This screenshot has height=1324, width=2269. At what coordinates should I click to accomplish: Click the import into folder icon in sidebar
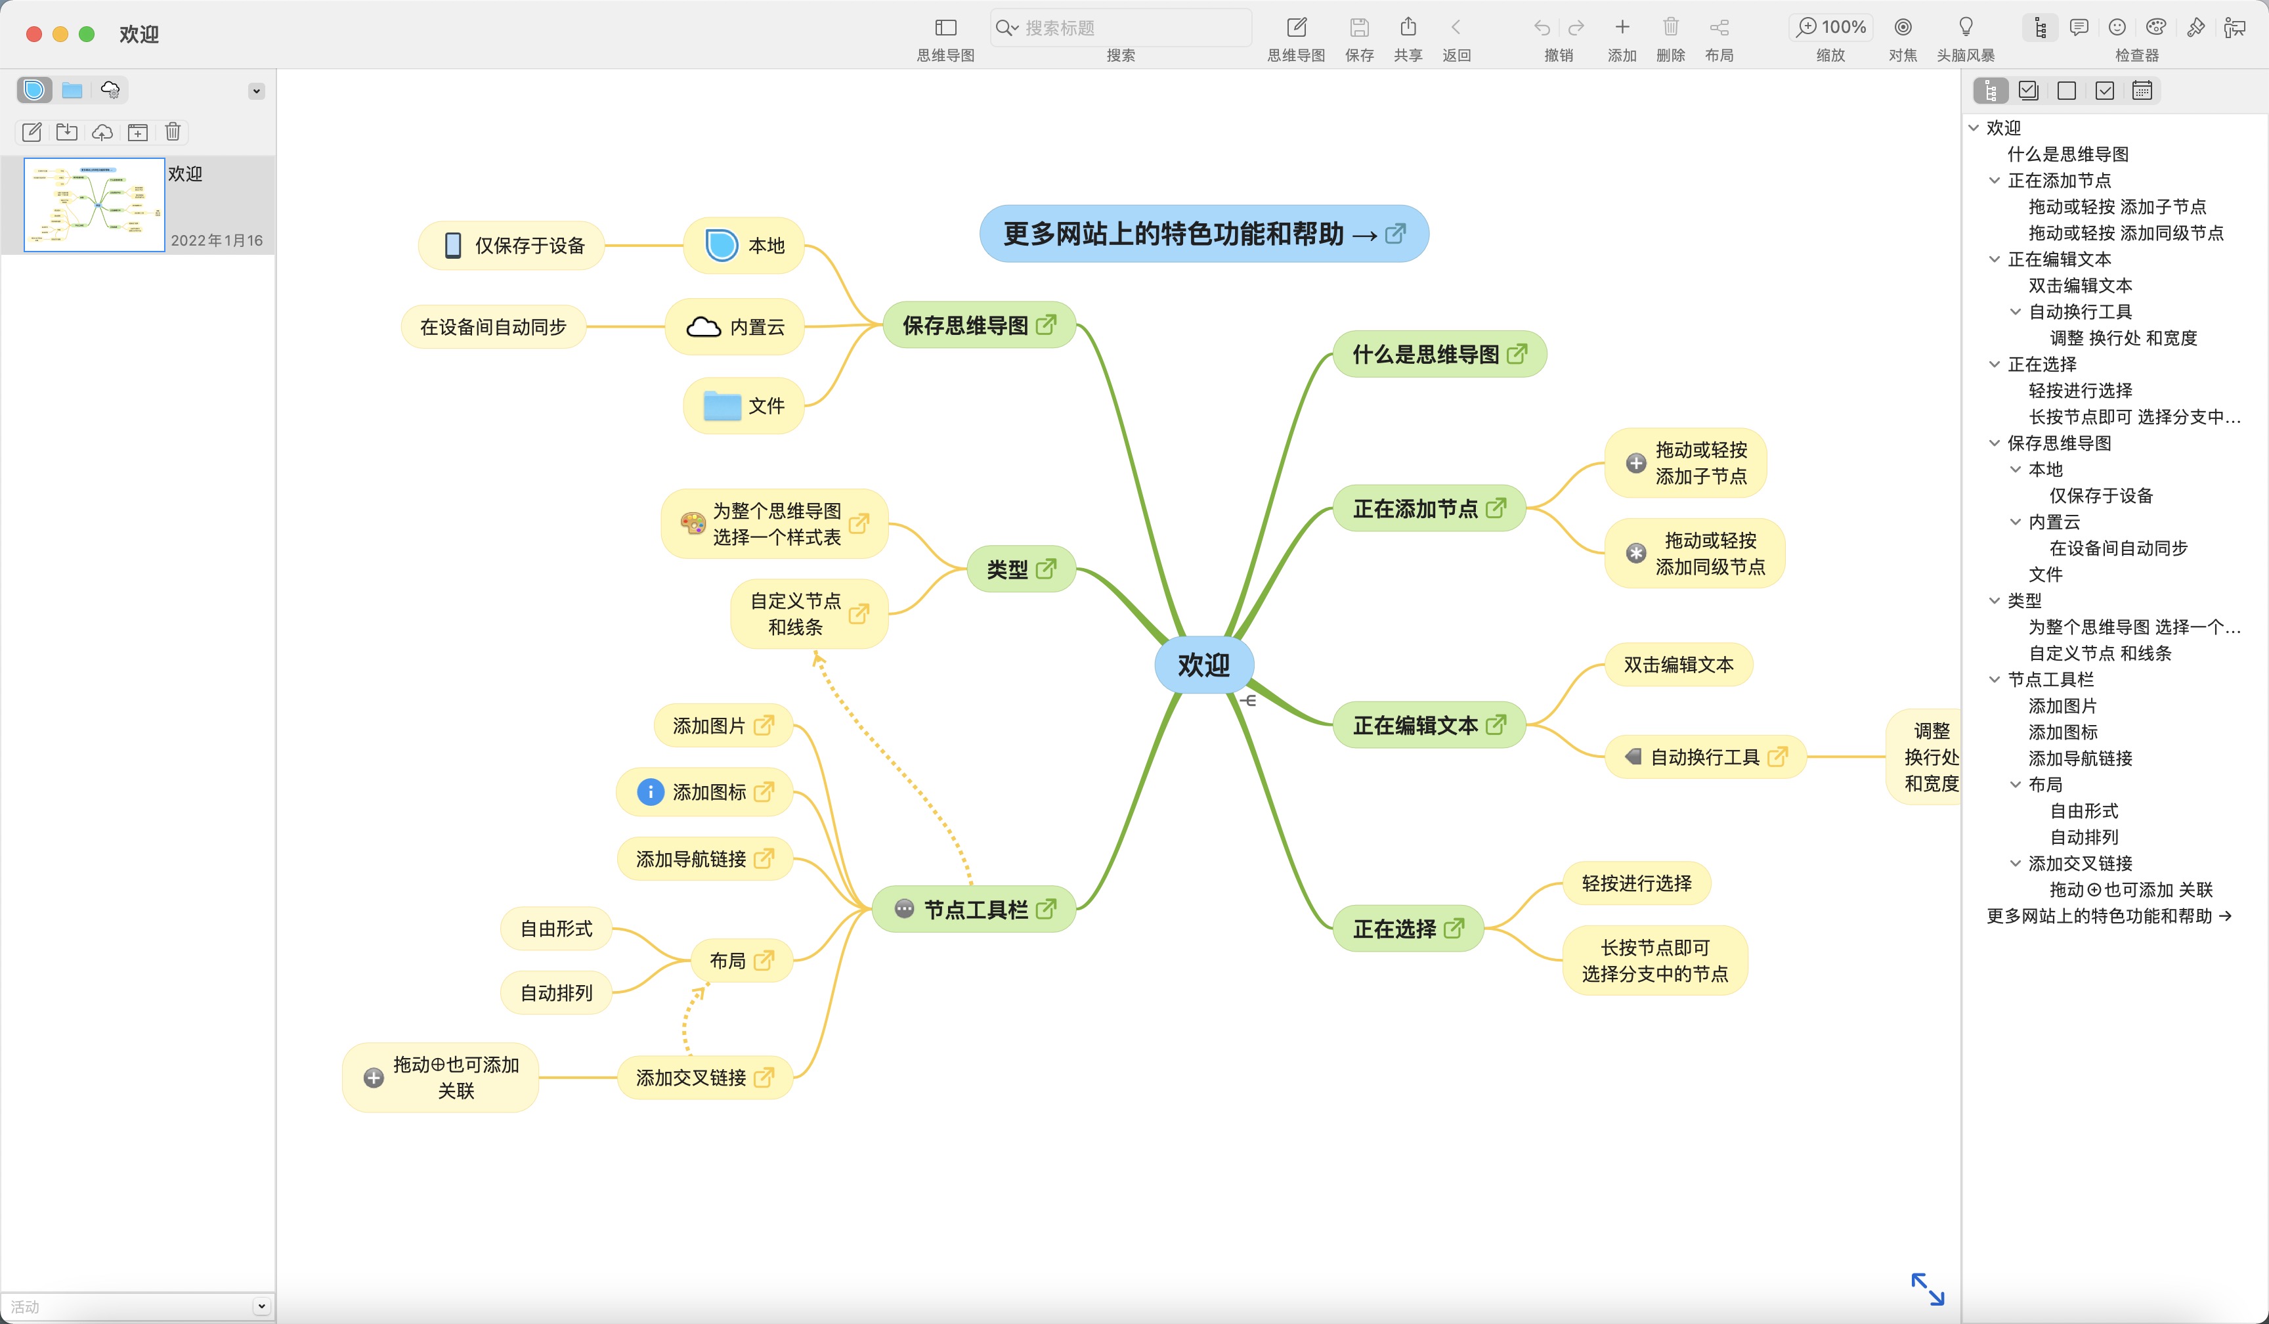pyautogui.click(x=66, y=133)
